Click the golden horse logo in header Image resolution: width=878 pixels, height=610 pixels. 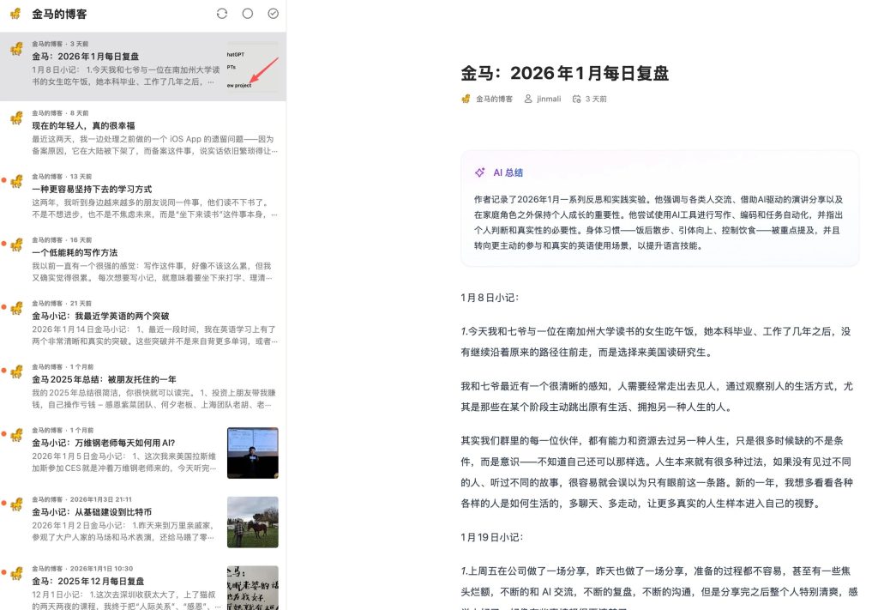tap(15, 14)
